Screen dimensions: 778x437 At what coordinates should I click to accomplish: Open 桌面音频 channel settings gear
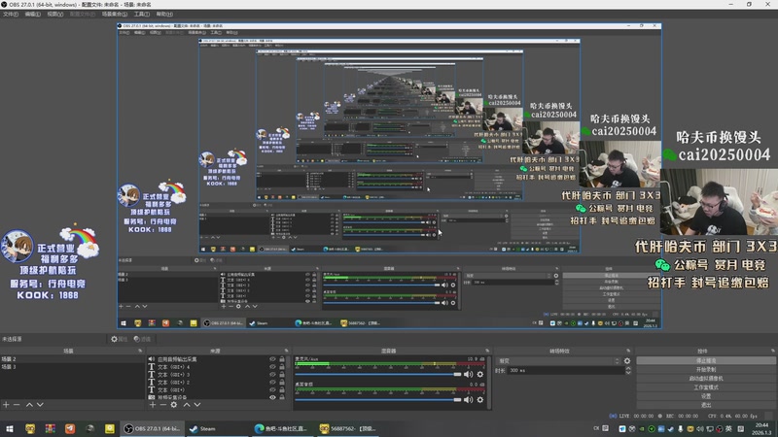479,399
